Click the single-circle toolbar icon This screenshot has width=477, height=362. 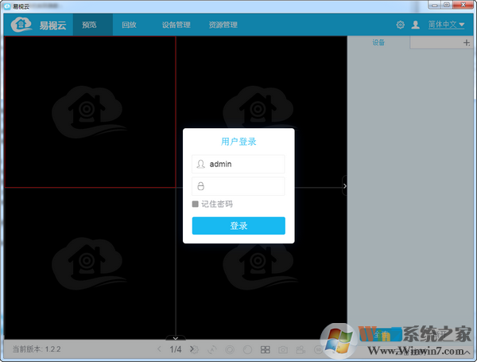point(247,350)
